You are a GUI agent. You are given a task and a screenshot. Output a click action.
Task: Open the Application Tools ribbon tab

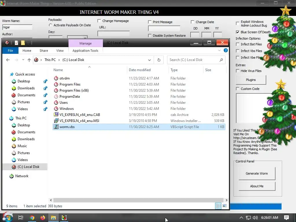(x=85, y=51)
